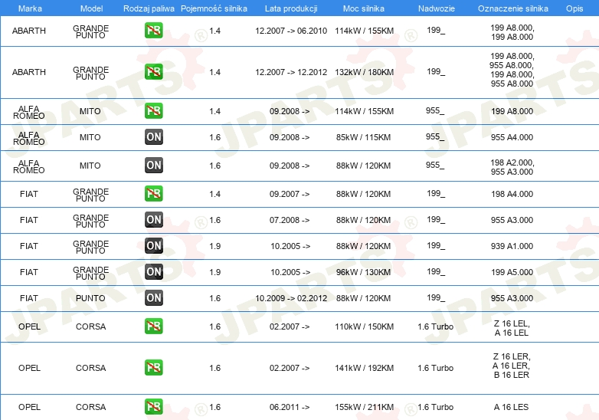This screenshot has height=420, width=599.
Task: Click ON diesel icon in 939 A1.000 row
Action: coord(153,246)
